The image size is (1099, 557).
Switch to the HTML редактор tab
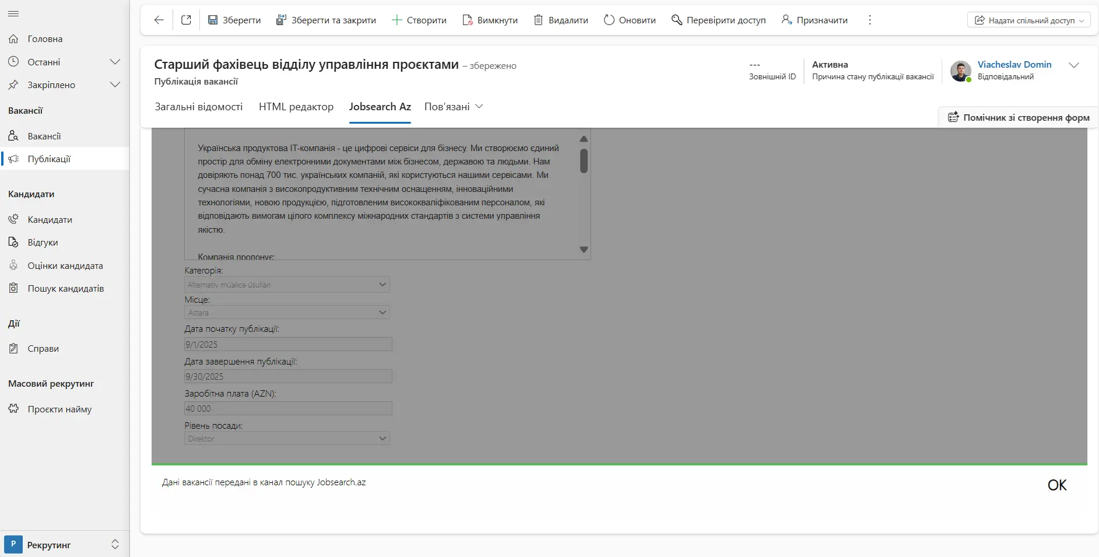click(296, 107)
